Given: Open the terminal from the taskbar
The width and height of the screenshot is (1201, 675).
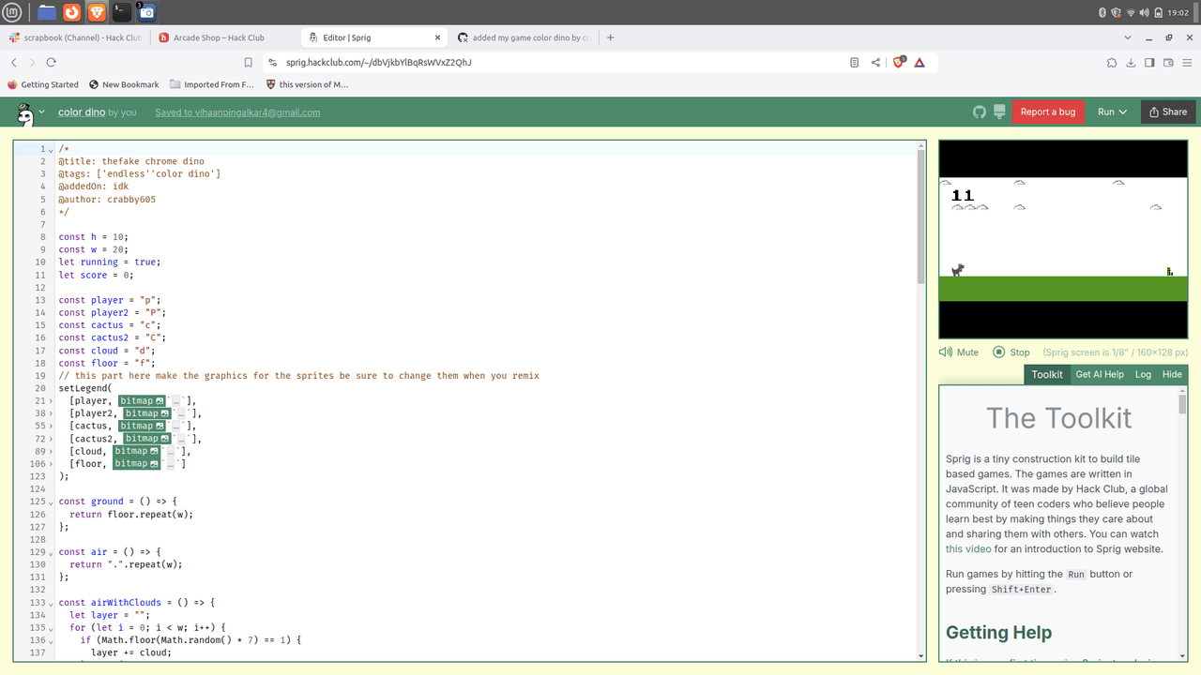Looking at the screenshot, I should [121, 12].
